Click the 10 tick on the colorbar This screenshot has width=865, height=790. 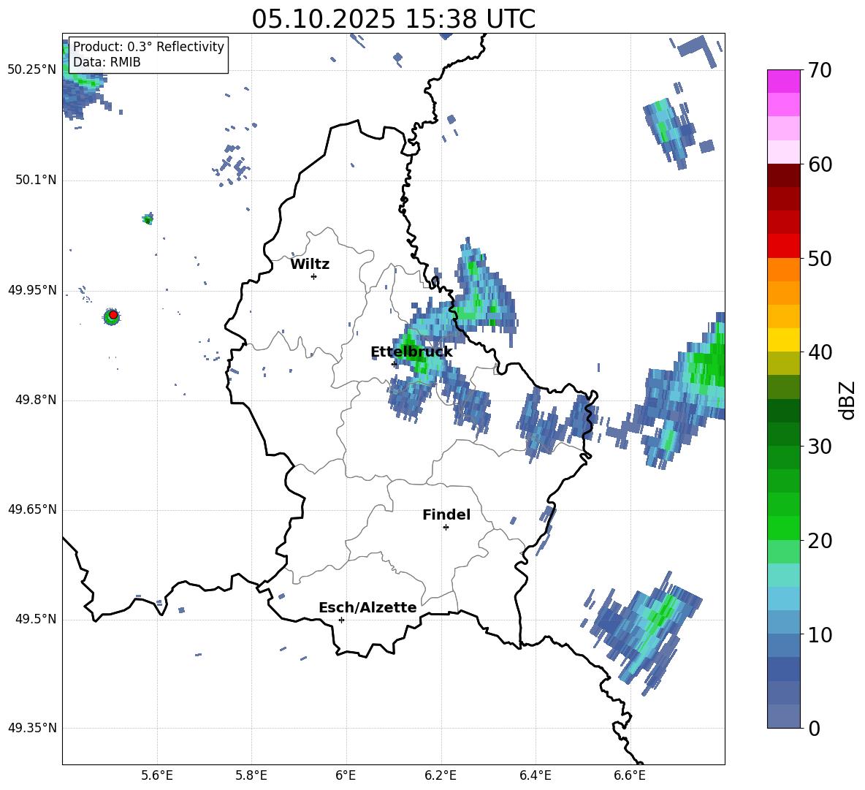pos(819,635)
